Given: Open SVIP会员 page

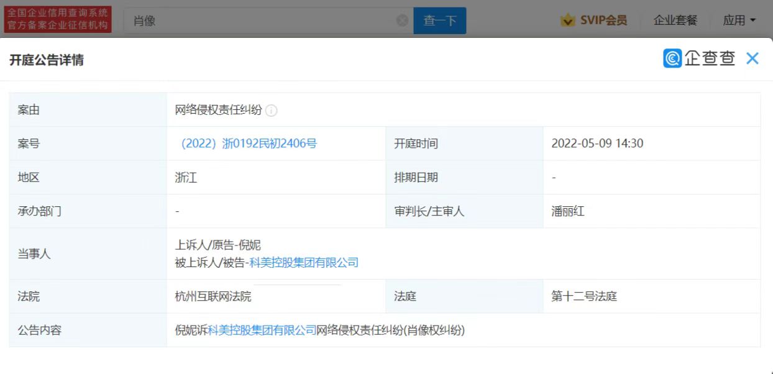Looking at the screenshot, I should [x=603, y=21].
